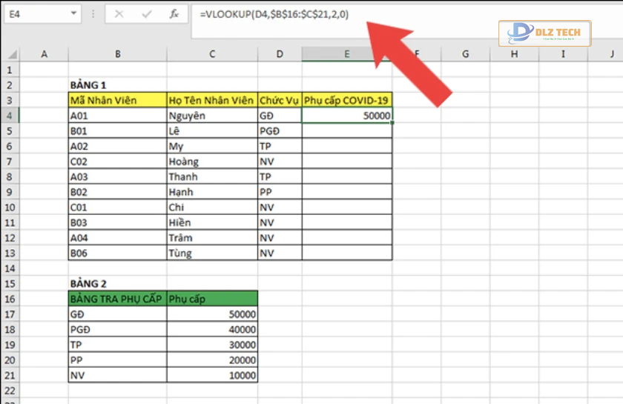623x404 pixels.
Task: Select the selected cell showing 50000 in row 4
Action: 347,116
